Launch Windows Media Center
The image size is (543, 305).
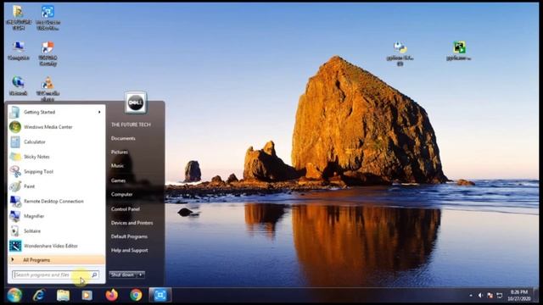(x=57, y=127)
